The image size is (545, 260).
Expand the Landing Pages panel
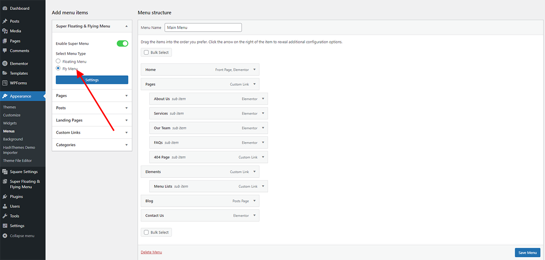coord(92,120)
